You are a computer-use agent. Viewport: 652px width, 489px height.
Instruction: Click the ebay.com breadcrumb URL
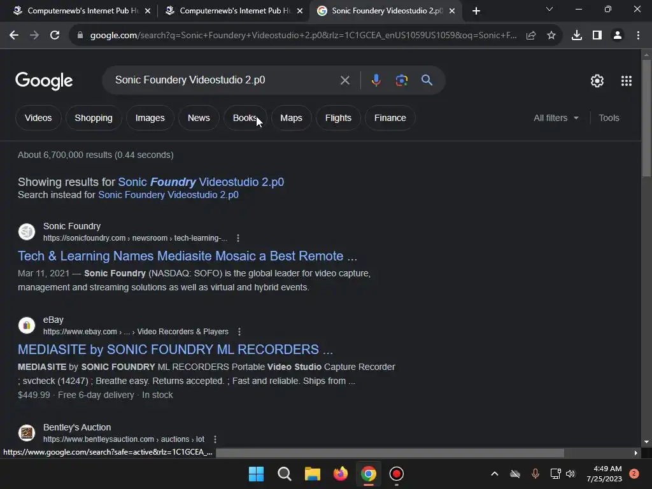click(x=136, y=332)
